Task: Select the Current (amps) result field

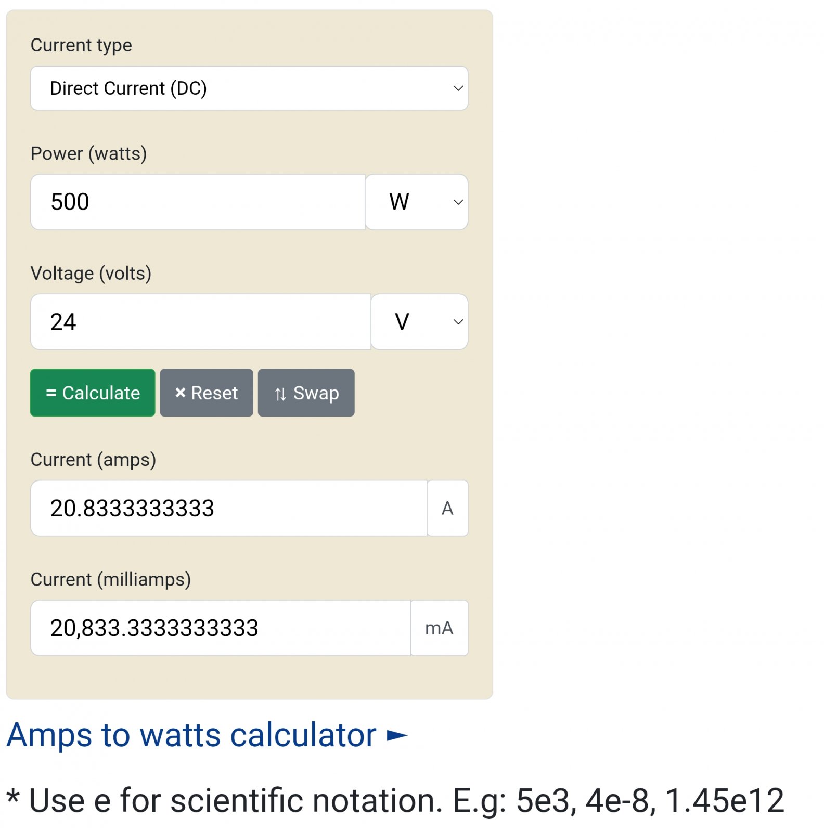Action: tap(228, 508)
